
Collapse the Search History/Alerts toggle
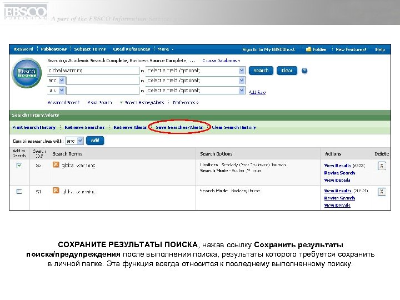coord(142,103)
